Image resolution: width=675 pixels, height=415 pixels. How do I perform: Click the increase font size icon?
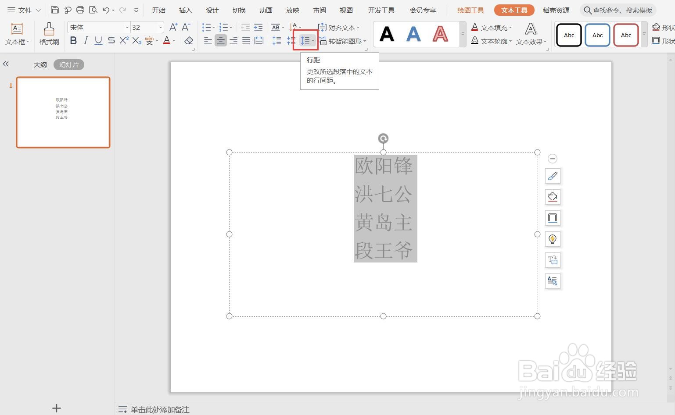click(173, 27)
